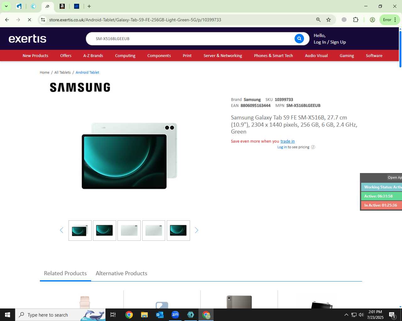The height and width of the screenshot is (321, 402).
Task: Click the browser address bar URL
Action: (135, 20)
